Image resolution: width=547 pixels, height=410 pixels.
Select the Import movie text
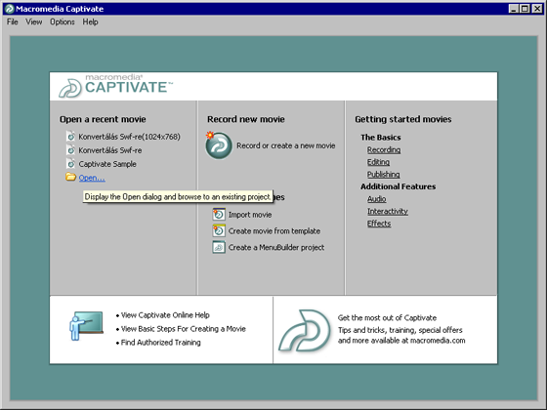point(250,215)
